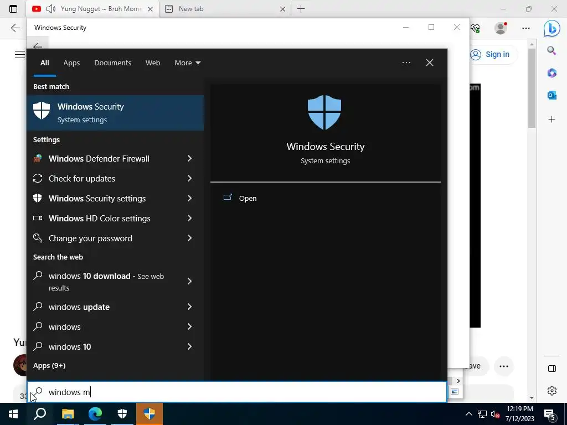Open Microsoft 365 in Edge sidebar
The width and height of the screenshot is (567, 425).
pos(551,73)
